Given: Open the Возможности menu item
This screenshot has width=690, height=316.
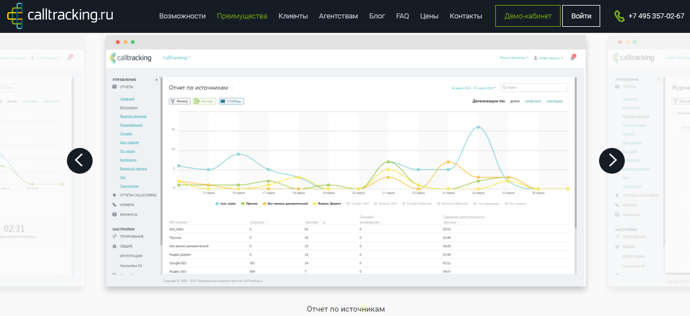Looking at the screenshot, I should pyautogui.click(x=182, y=16).
